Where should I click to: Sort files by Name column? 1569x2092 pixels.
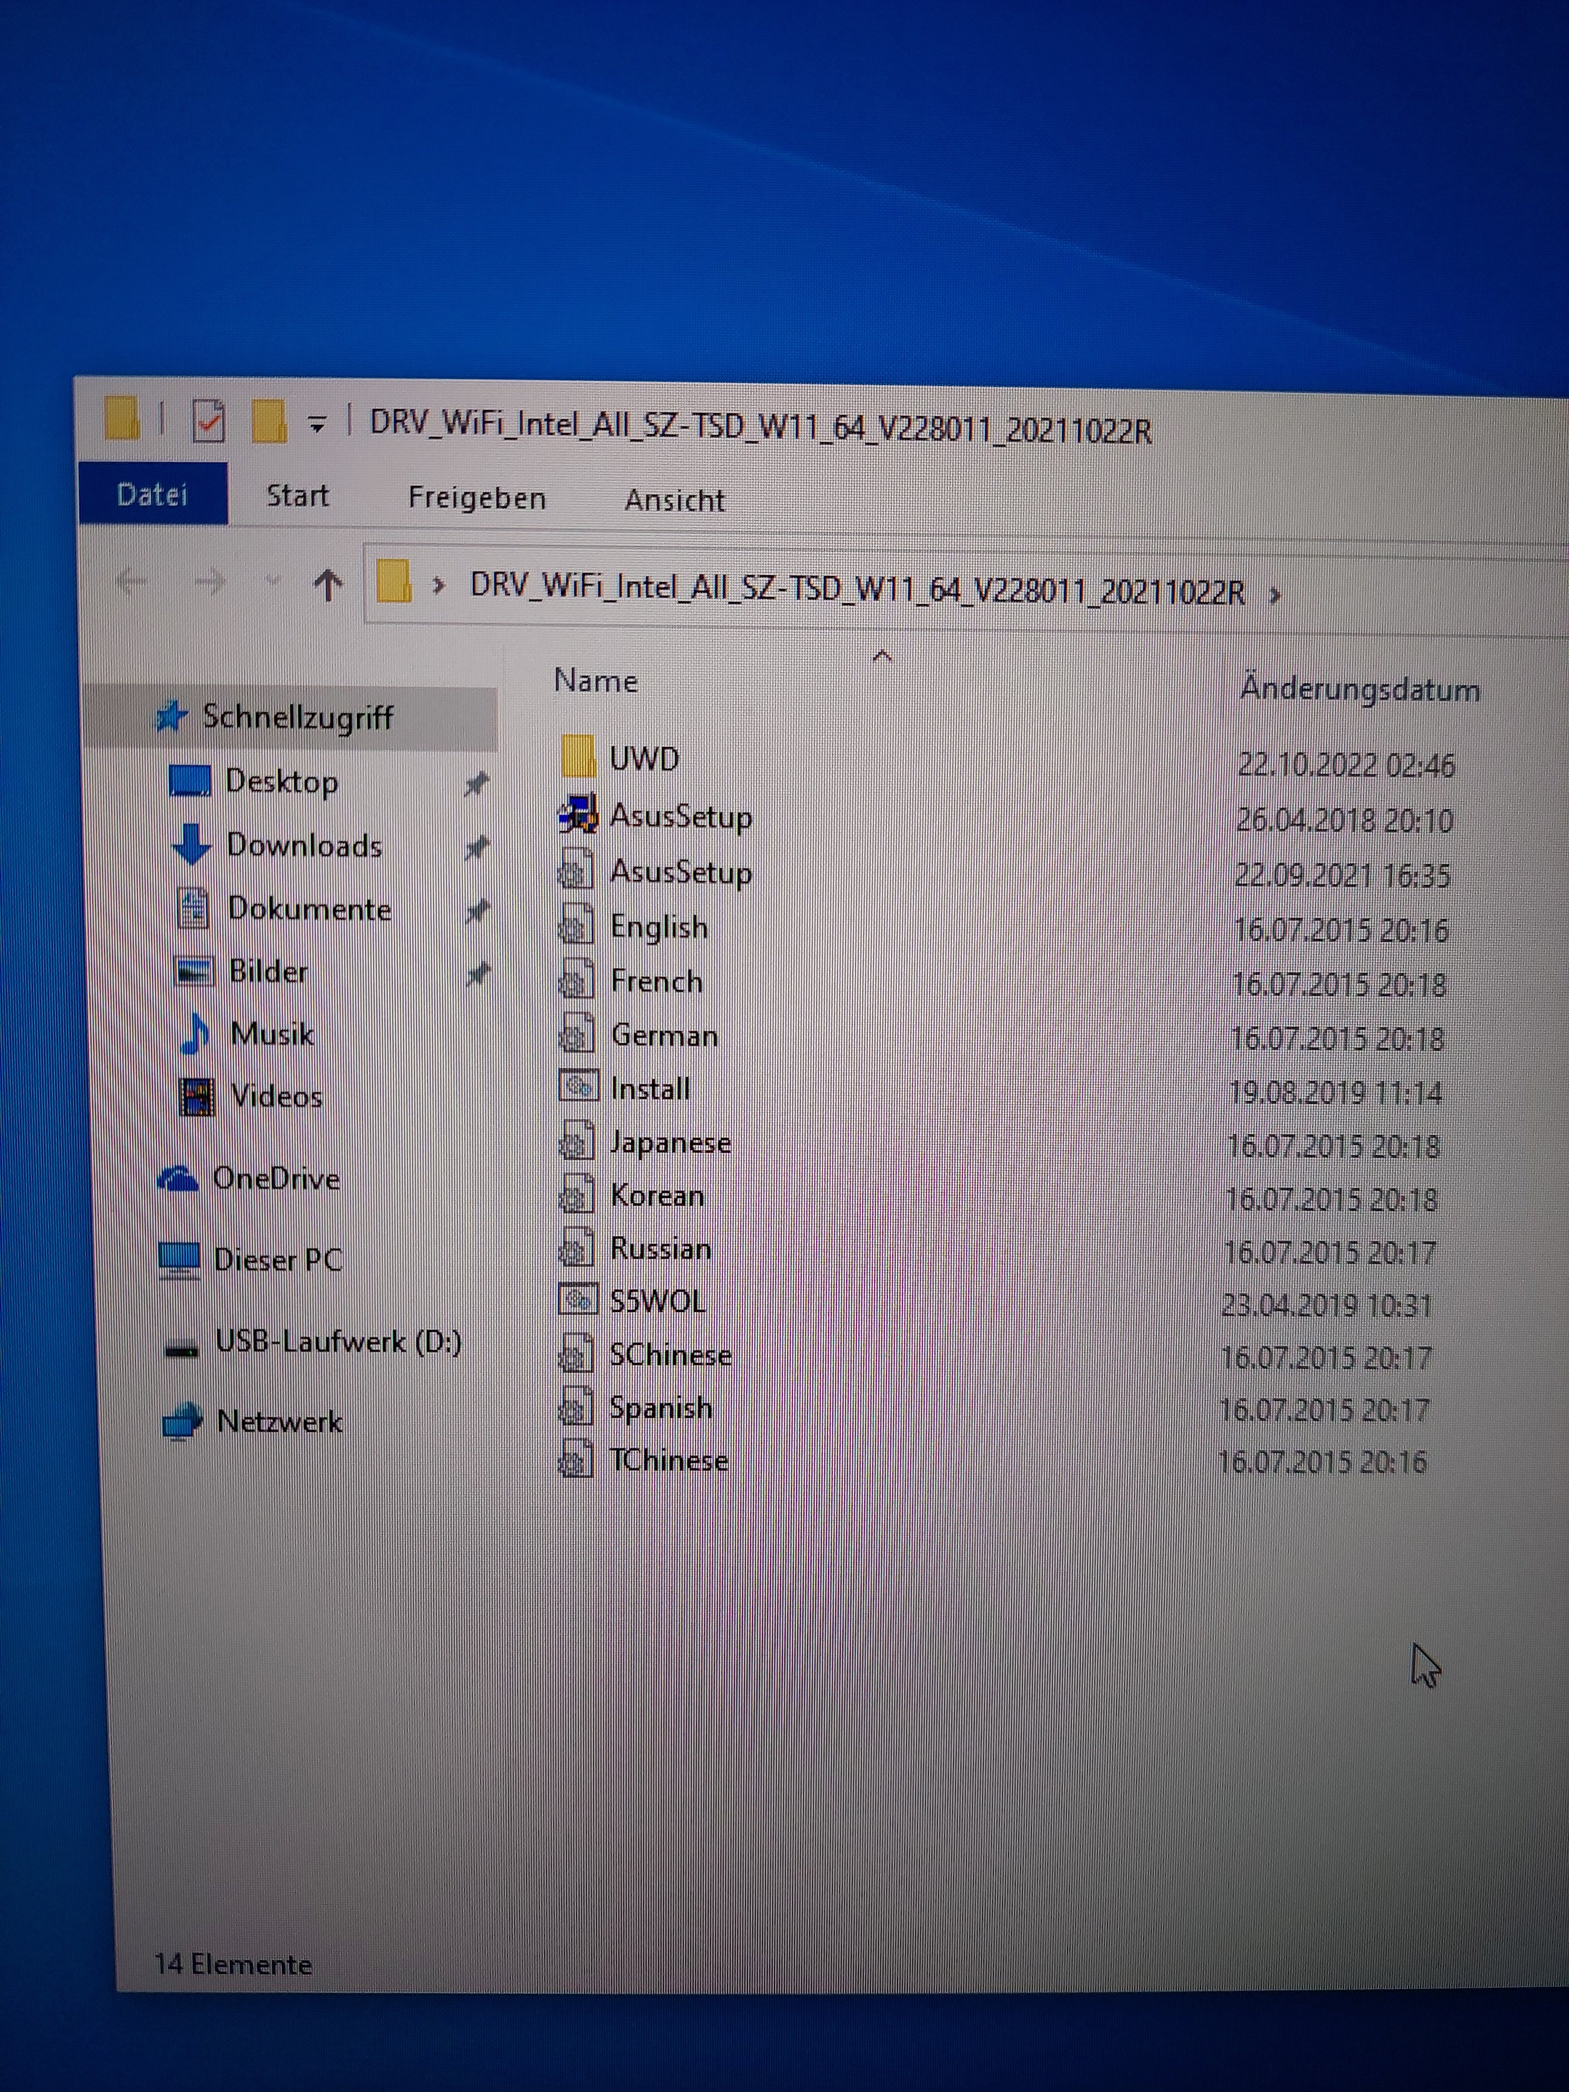click(596, 681)
